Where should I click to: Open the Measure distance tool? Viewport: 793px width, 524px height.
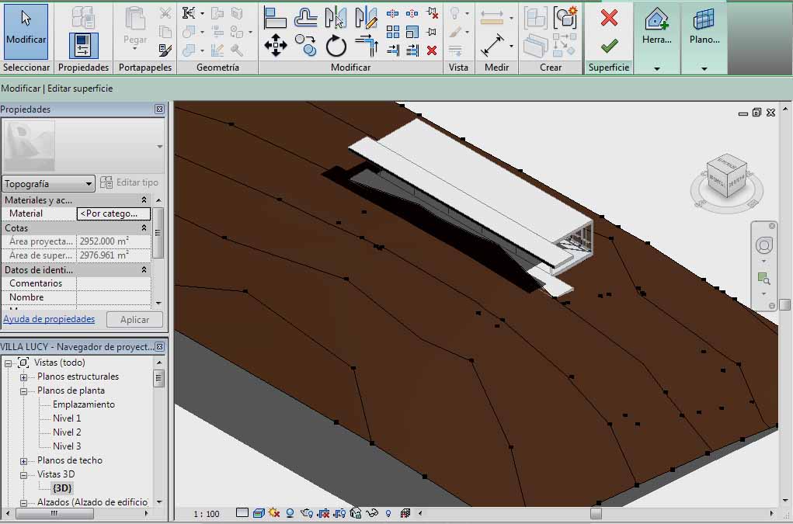[x=492, y=17]
